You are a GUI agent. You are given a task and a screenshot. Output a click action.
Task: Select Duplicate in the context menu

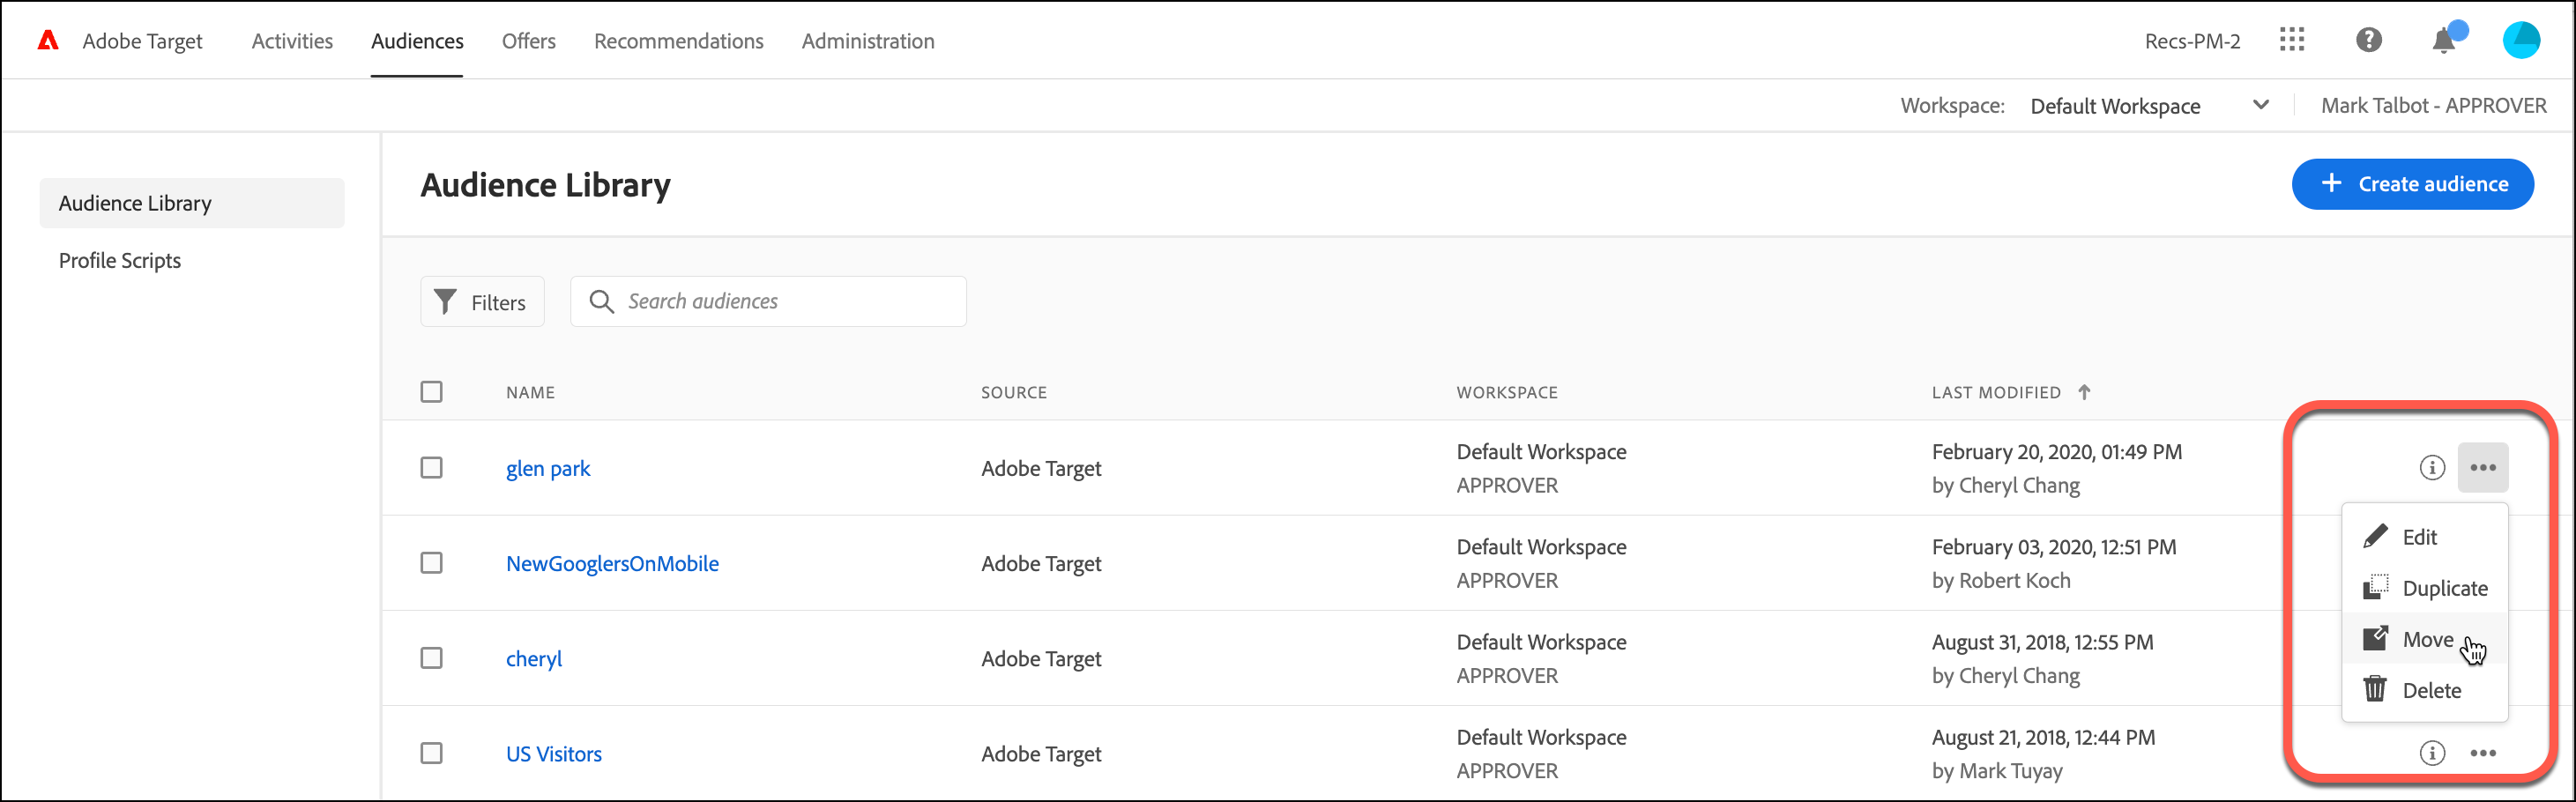(x=2444, y=588)
